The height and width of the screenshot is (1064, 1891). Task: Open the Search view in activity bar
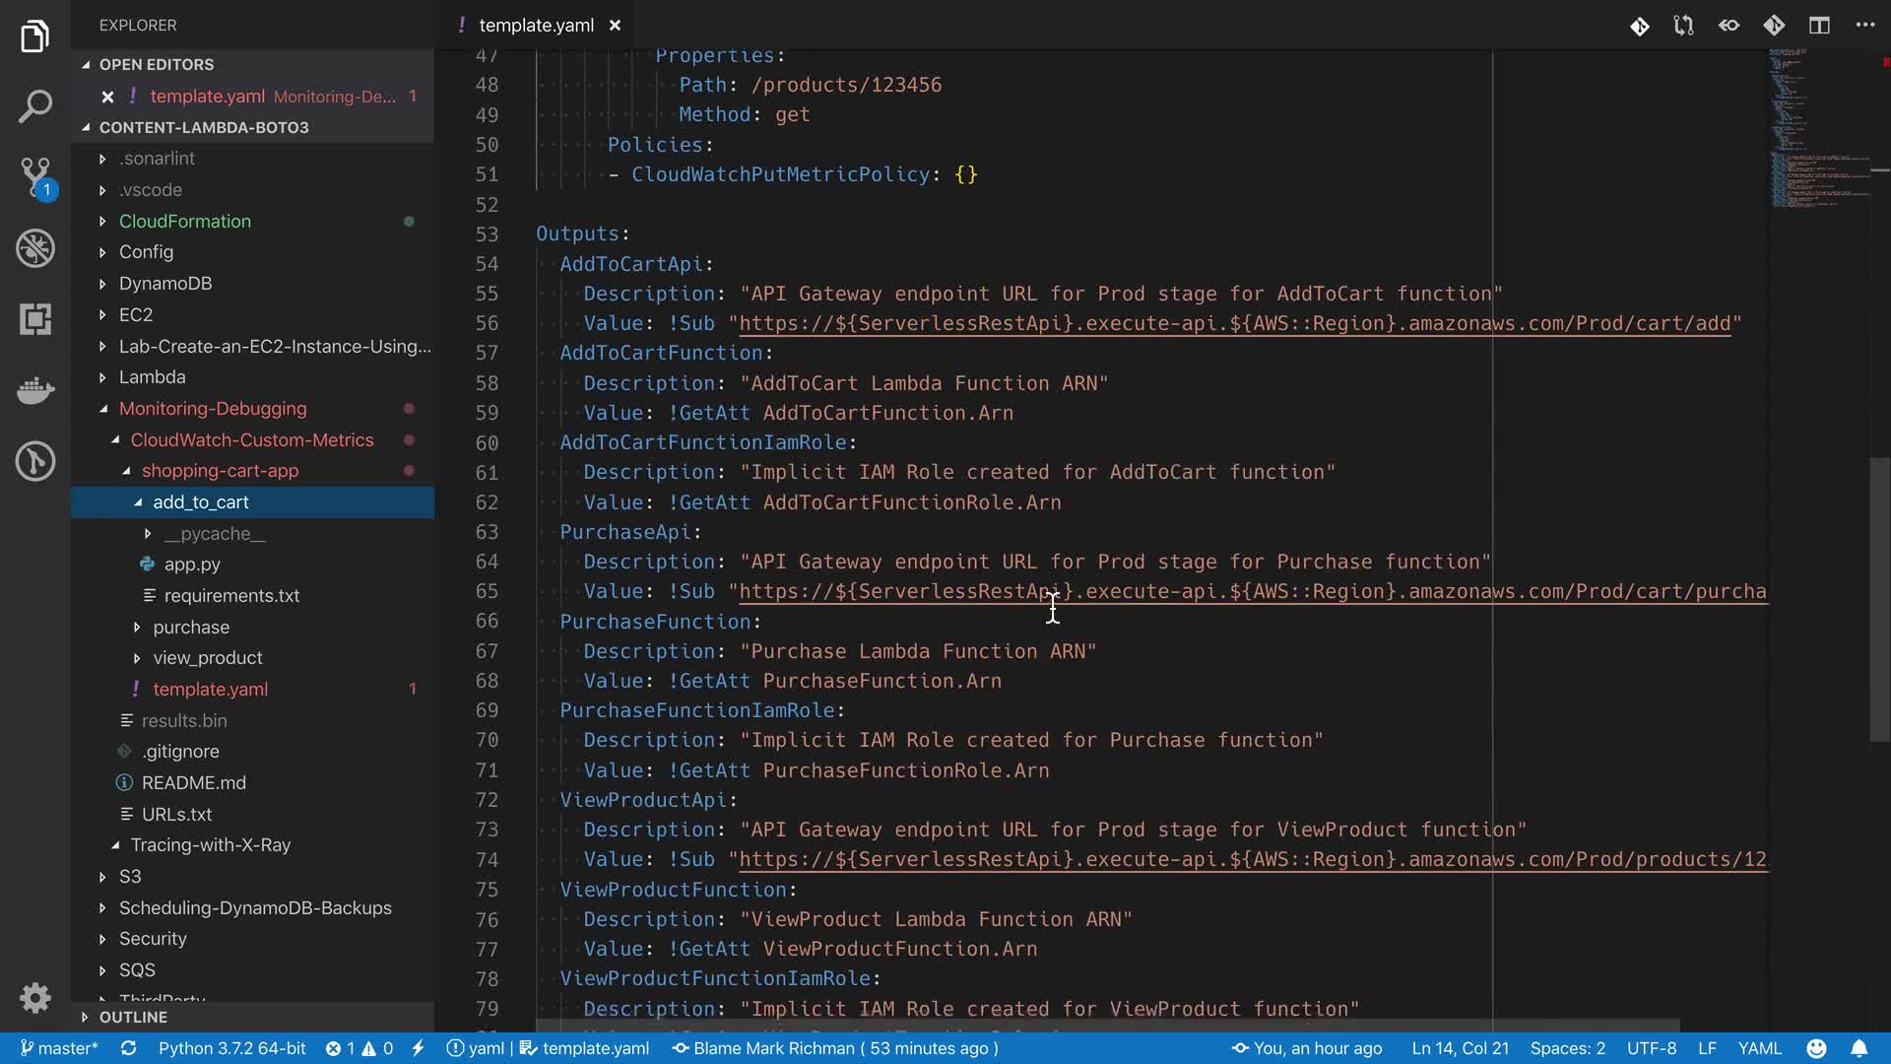[35, 106]
